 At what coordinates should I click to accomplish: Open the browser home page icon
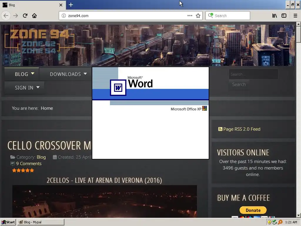click(34, 16)
